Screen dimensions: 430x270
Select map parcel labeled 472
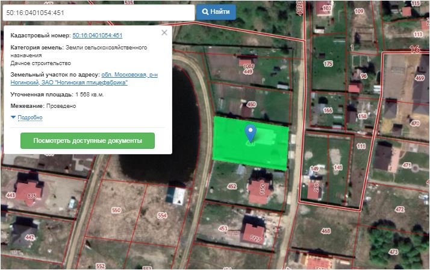(x=399, y=209)
